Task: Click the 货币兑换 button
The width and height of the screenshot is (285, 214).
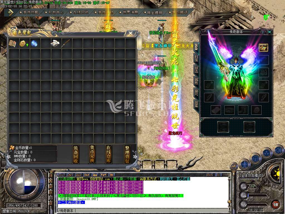Action: point(92,154)
